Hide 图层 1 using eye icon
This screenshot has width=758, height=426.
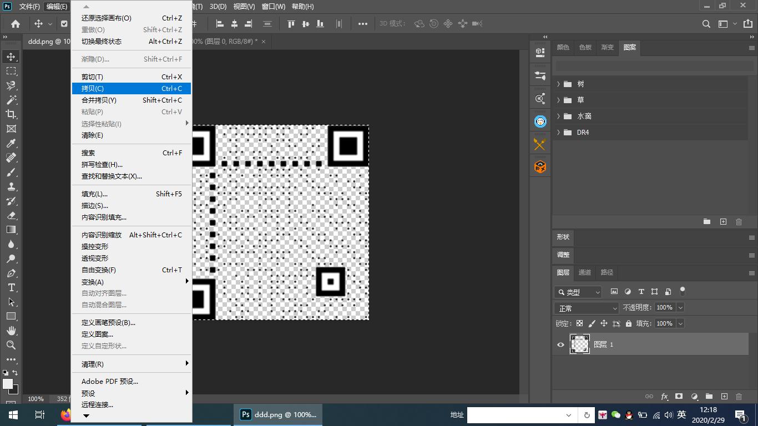[x=560, y=344]
